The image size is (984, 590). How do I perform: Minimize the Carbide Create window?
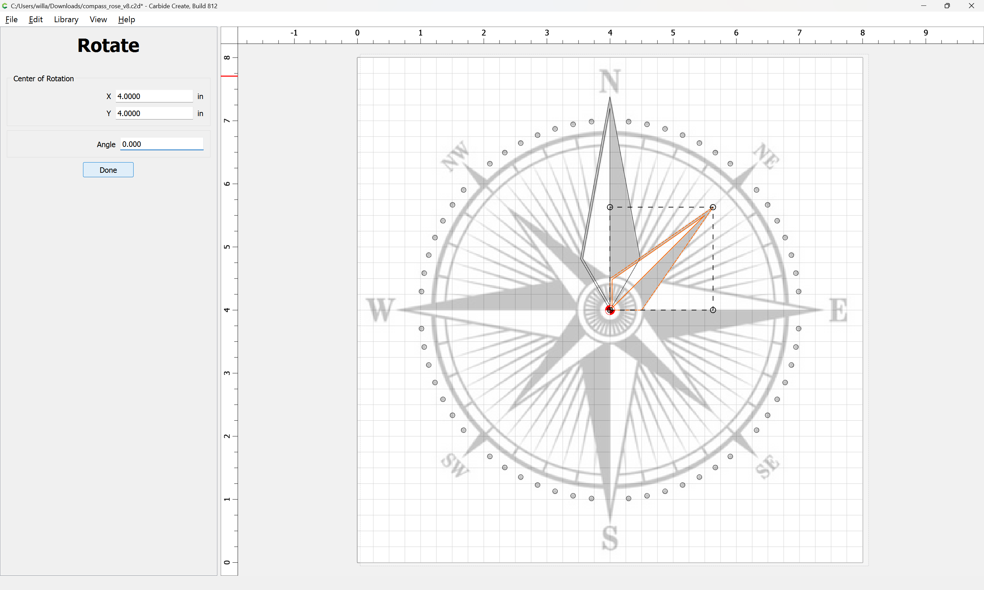(x=924, y=6)
